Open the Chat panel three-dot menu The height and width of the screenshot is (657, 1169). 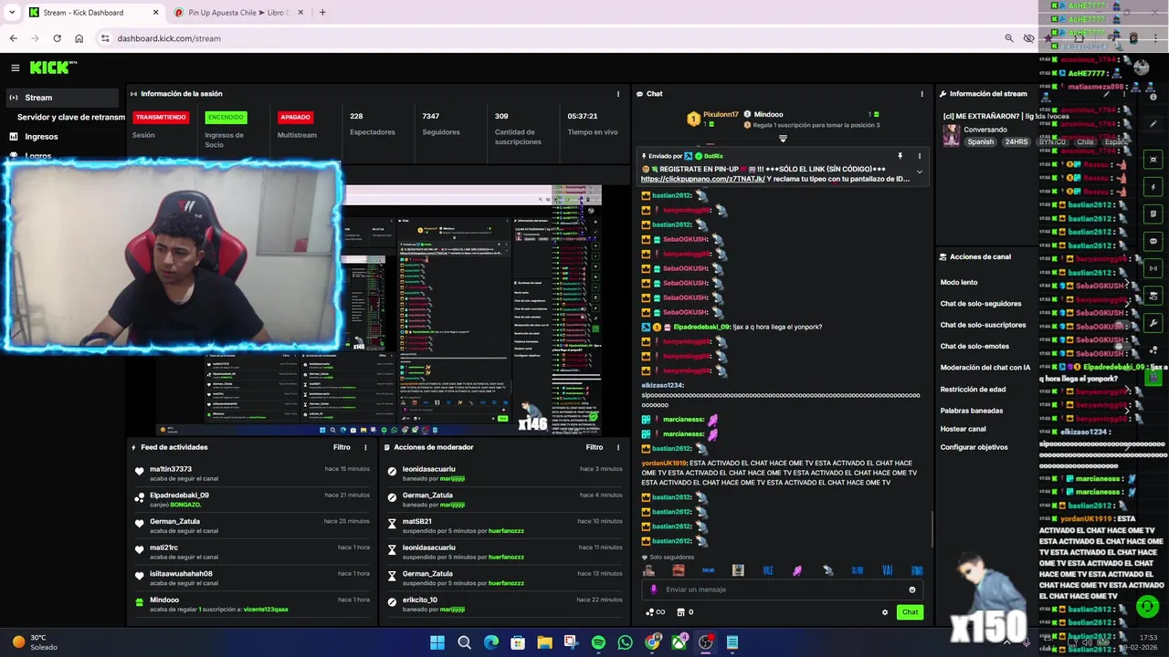[x=922, y=94]
